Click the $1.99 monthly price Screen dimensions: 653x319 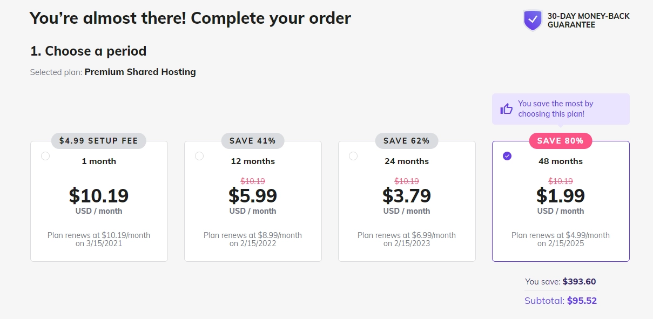[x=561, y=196]
